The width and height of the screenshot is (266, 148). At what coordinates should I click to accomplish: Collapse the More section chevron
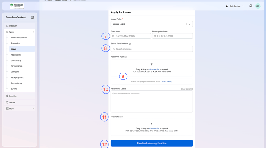[x=33, y=108]
